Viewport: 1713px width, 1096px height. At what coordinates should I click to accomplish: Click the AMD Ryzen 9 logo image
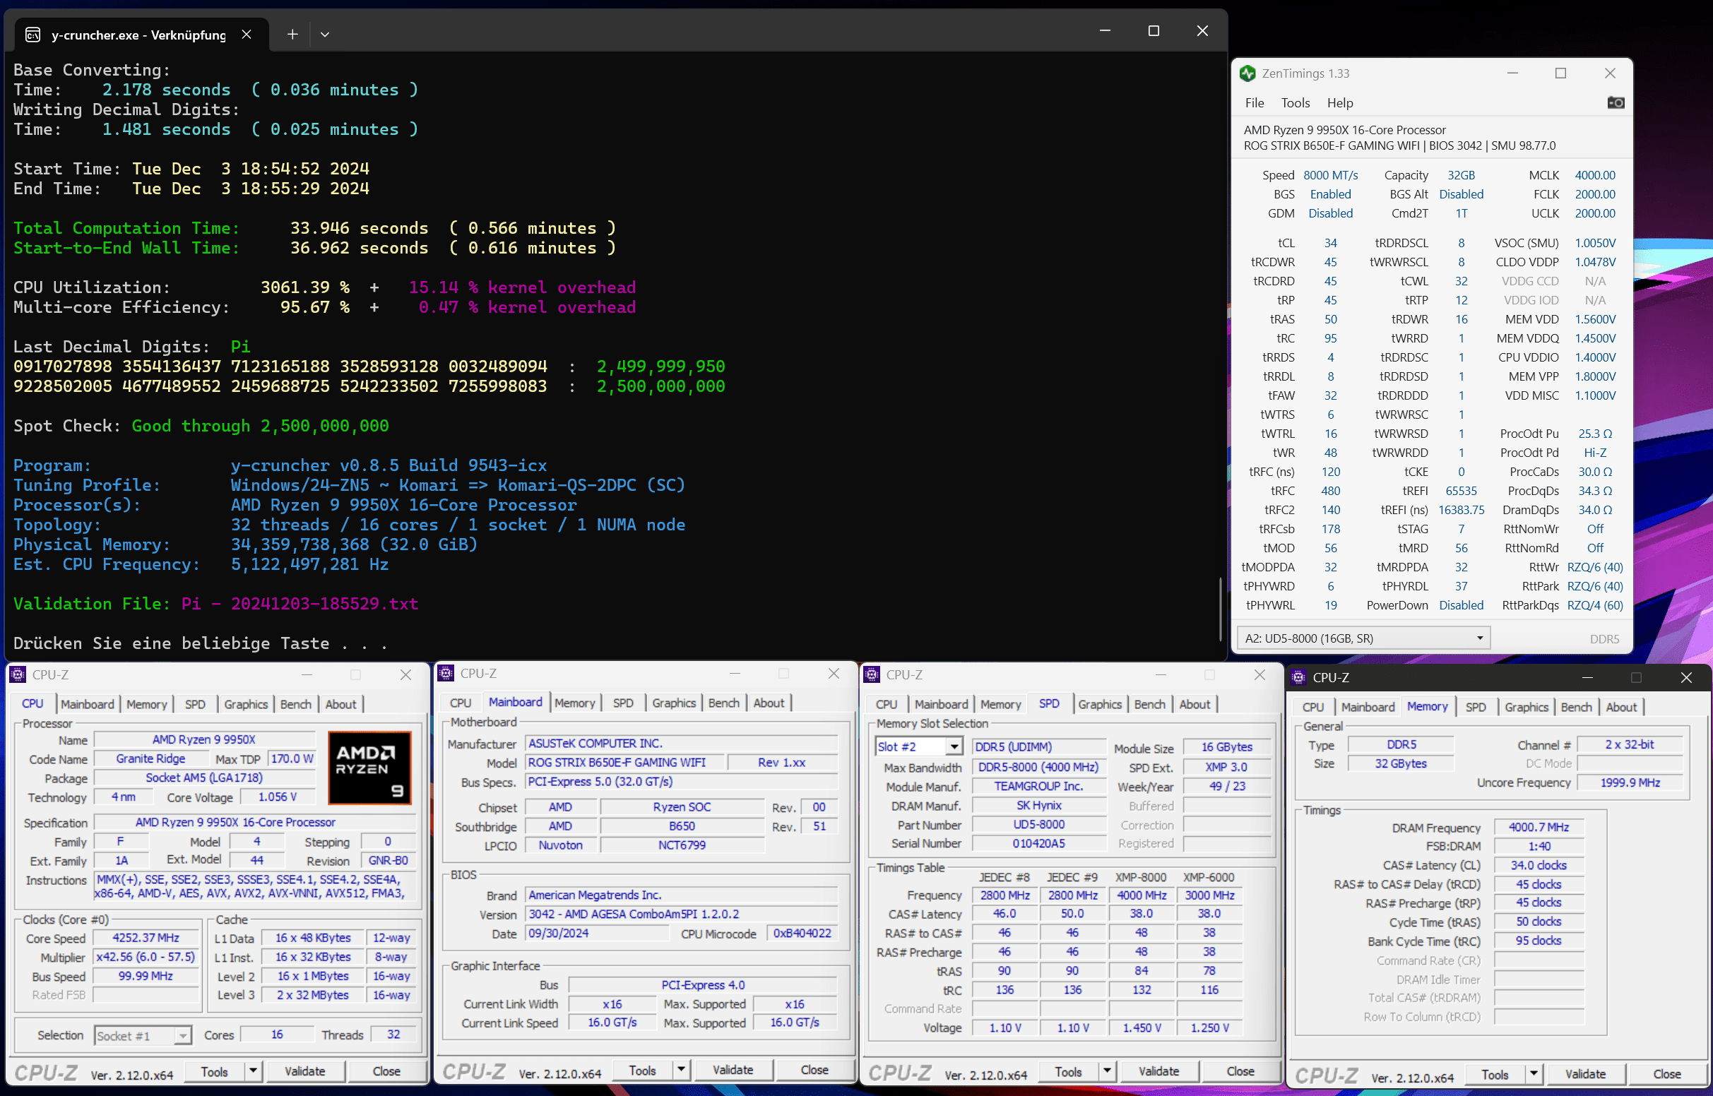(x=369, y=768)
